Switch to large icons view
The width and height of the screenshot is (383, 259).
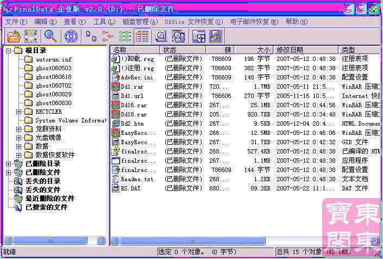[x=91, y=36]
